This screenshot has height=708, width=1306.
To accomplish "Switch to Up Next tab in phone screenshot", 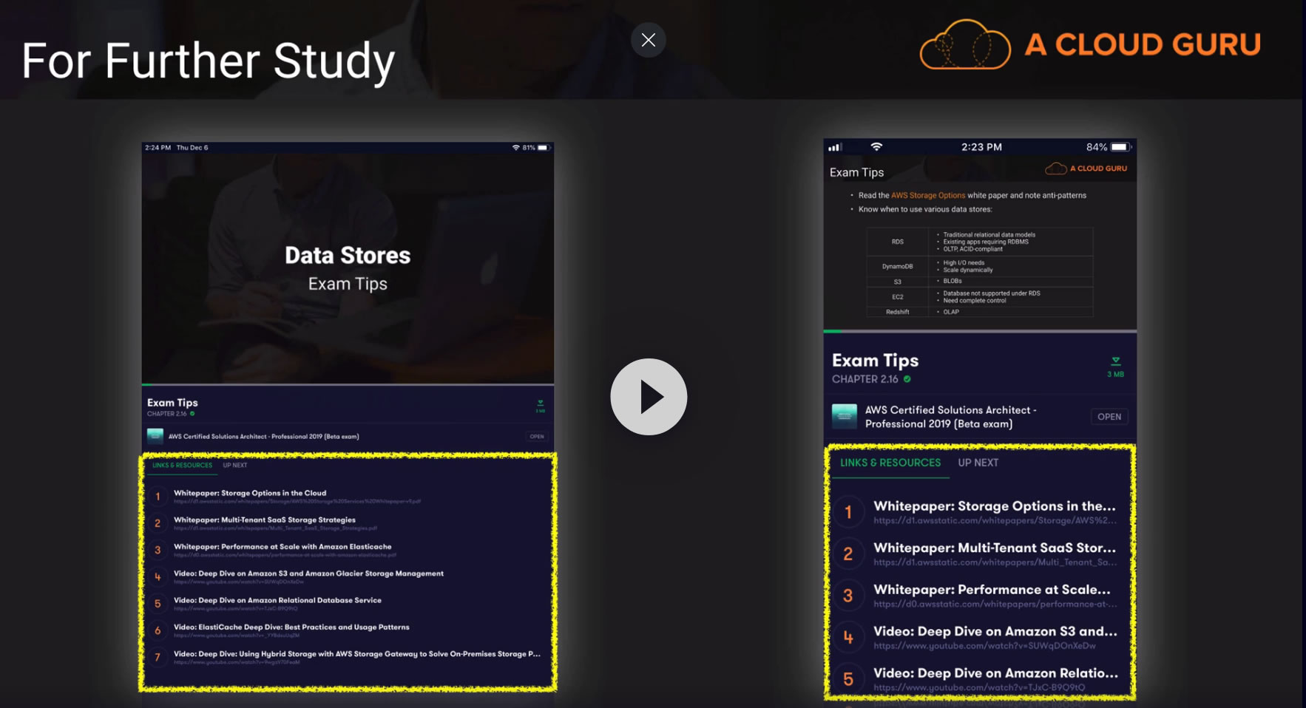I will point(978,463).
